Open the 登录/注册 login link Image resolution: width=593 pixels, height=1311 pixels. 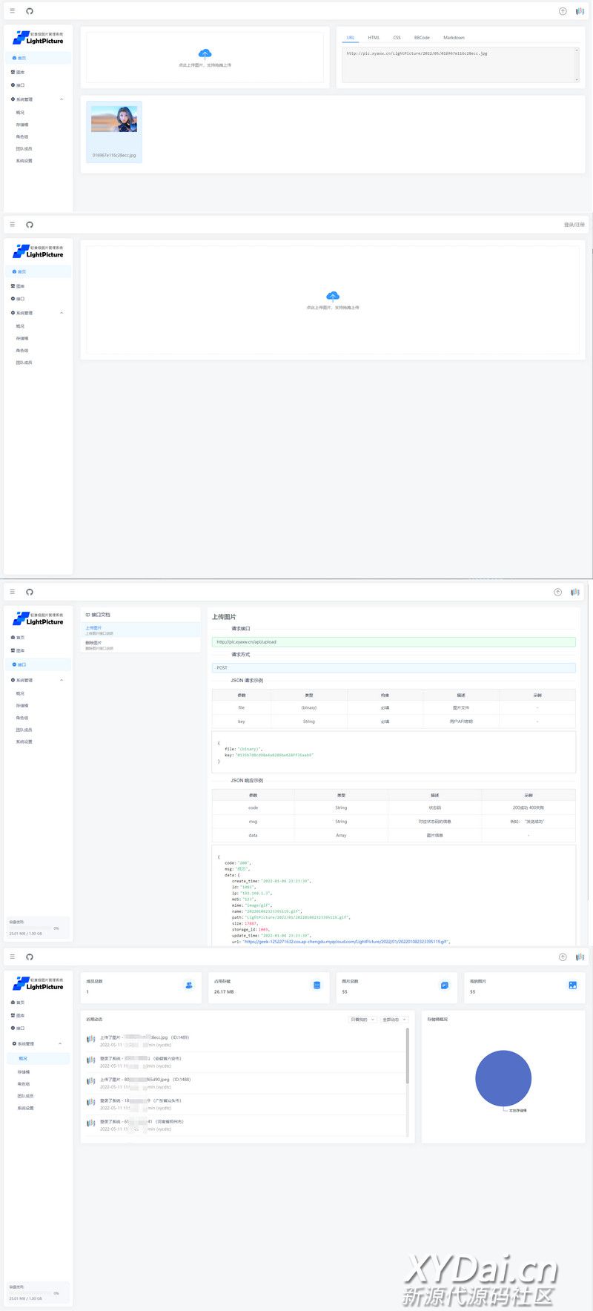(574, 225)
